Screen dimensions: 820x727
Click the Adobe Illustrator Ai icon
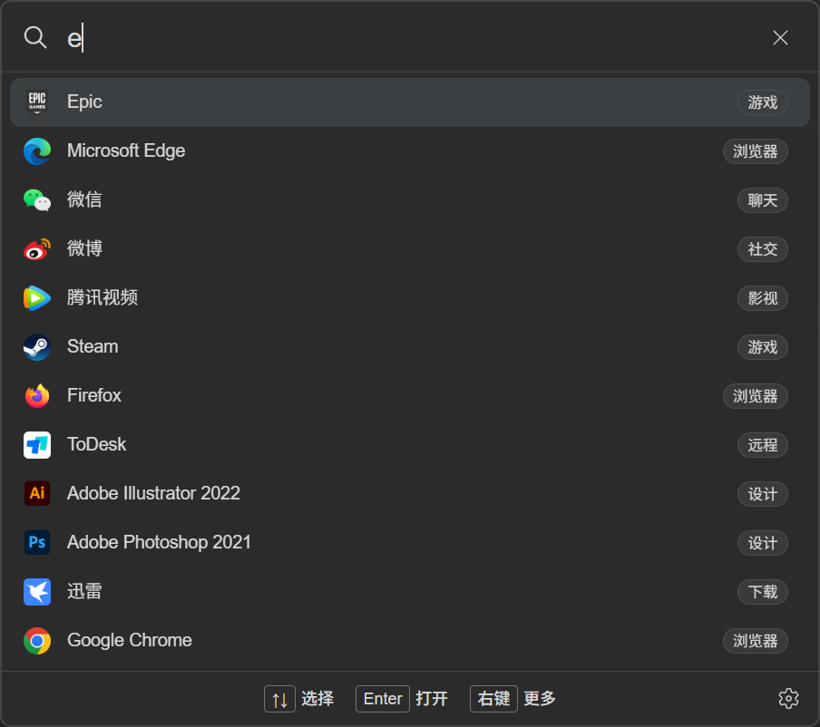point(37,493)
